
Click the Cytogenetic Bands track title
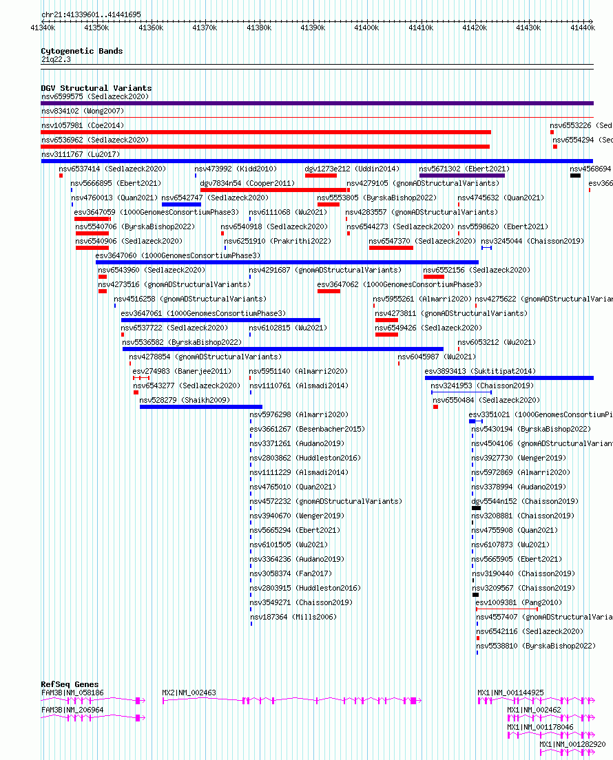click(82, 51)
